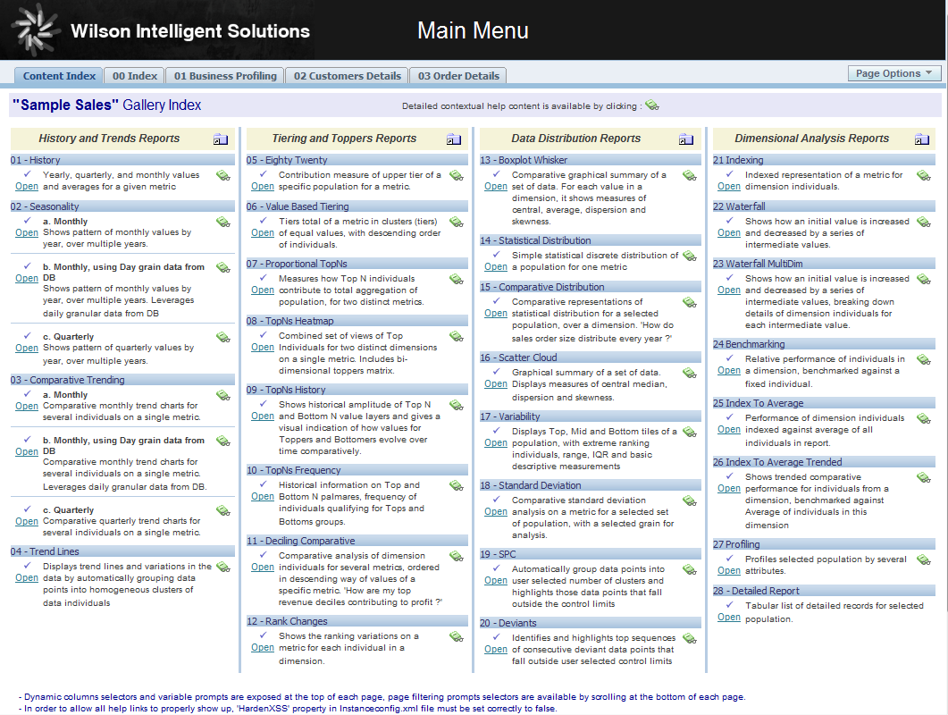Screen dimensions: 948x715
Task: Open the 28 Detailed Report link
Action: pyautogui.click(x=729, y=618)
